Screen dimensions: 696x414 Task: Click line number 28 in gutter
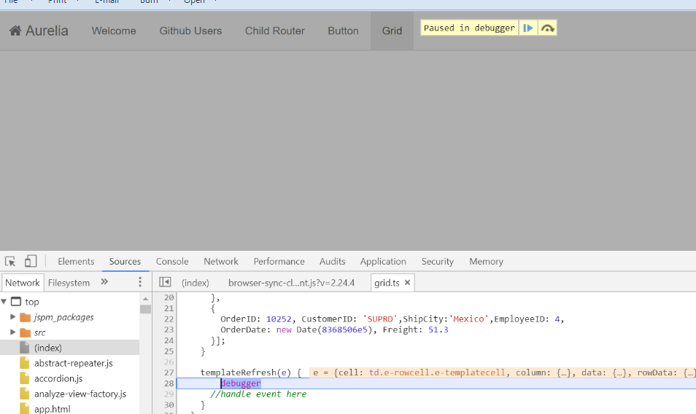[169, 383]
